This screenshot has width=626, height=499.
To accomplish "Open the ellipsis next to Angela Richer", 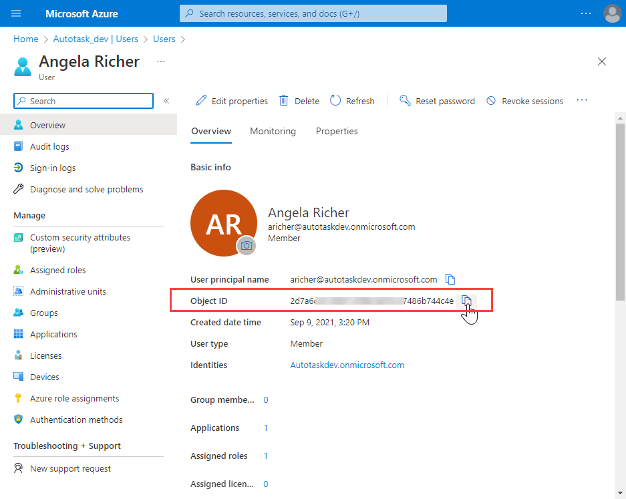I will pyautogui.click(x=160, y=61).
